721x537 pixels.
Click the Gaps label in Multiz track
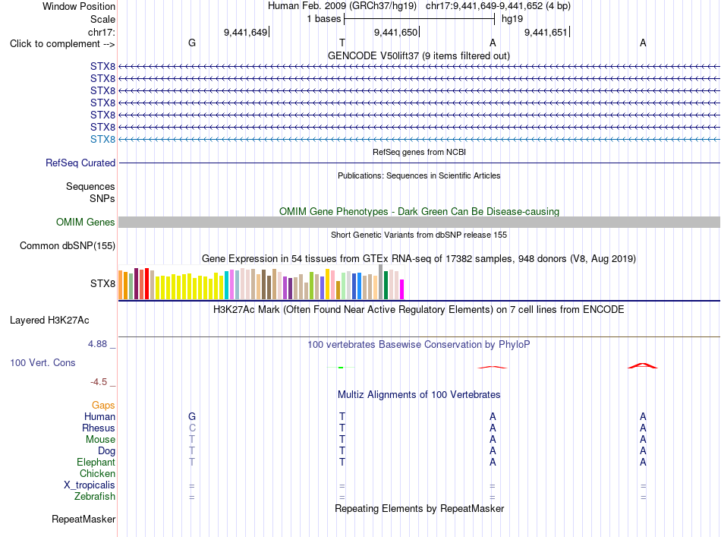pos(103,406)
